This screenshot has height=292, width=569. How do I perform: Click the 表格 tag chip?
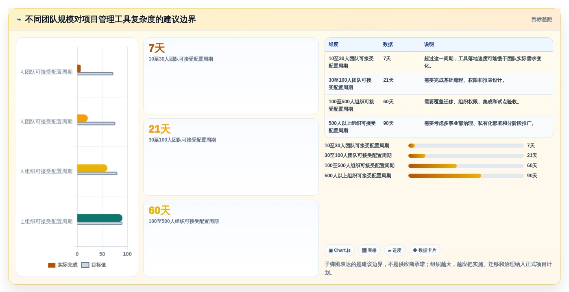point(369,251)
